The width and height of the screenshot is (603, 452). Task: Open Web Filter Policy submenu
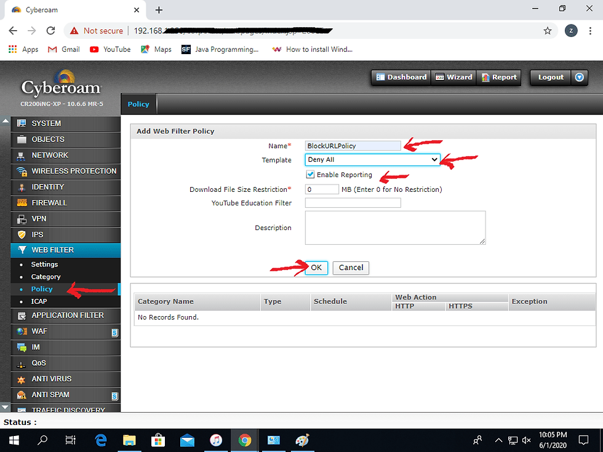pos(42,289)
